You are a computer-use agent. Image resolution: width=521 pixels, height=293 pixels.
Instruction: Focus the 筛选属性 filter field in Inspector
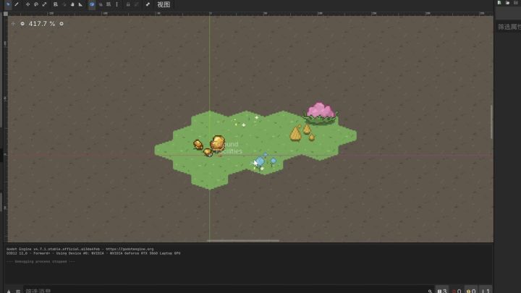pos(509,27)
